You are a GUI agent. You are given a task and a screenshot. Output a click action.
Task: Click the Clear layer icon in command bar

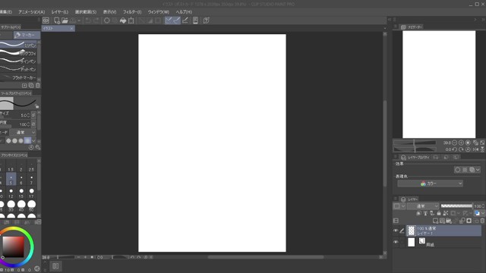pyautogui.click(x=107, y=20)
